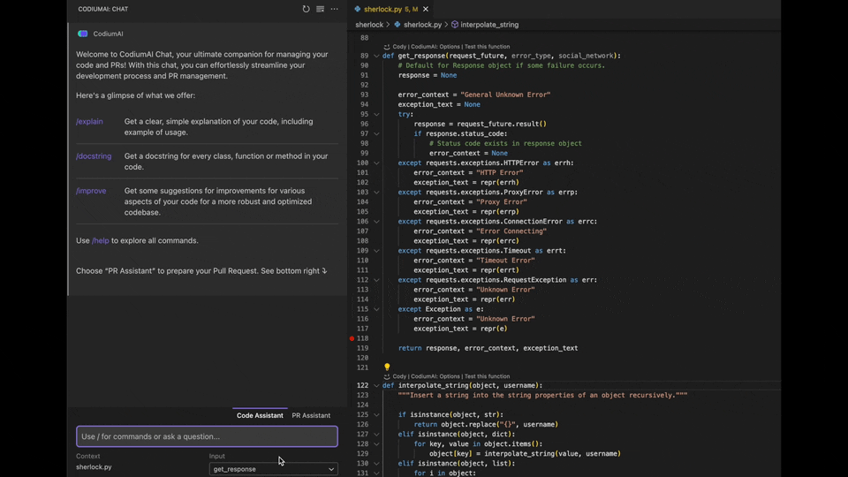Open the three-dots more actions menu in Chat header
Image resolution: width=848 pixels, height=477 pixels.
(x=334, y=9)
